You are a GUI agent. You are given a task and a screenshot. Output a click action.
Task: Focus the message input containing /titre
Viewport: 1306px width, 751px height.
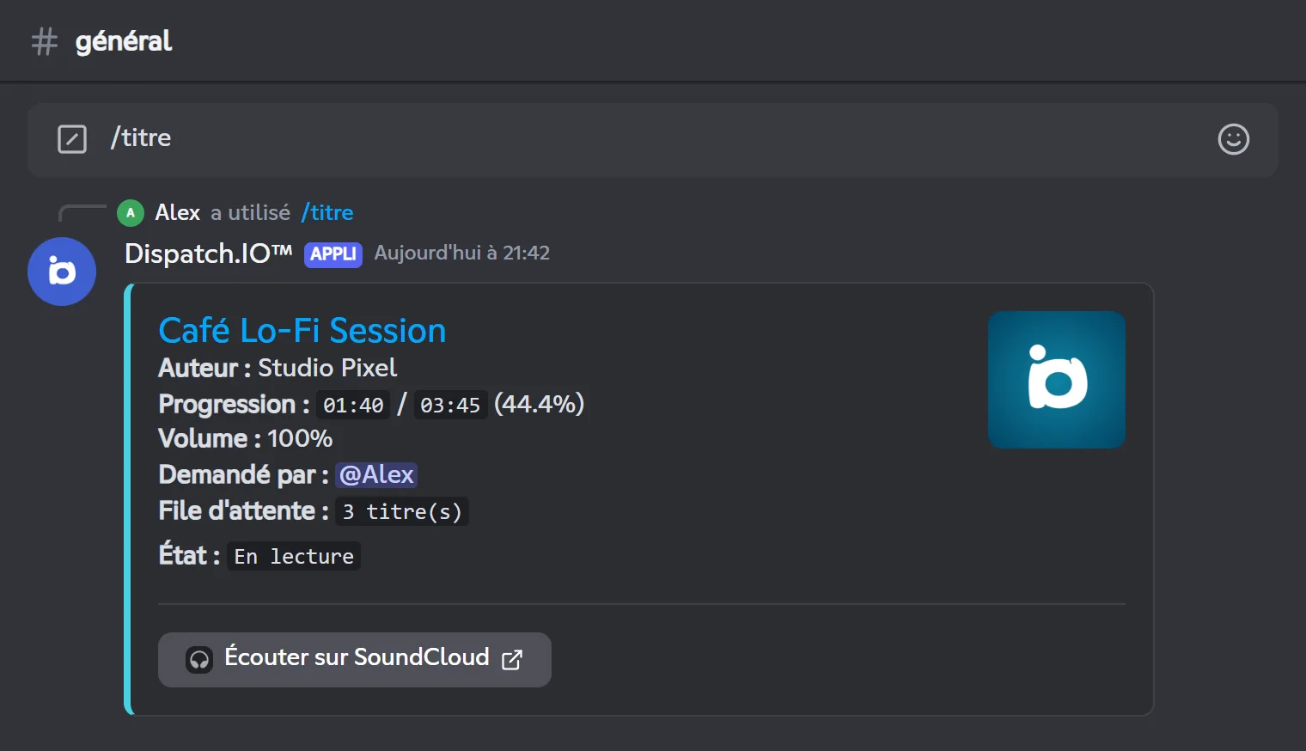[653, 140]
